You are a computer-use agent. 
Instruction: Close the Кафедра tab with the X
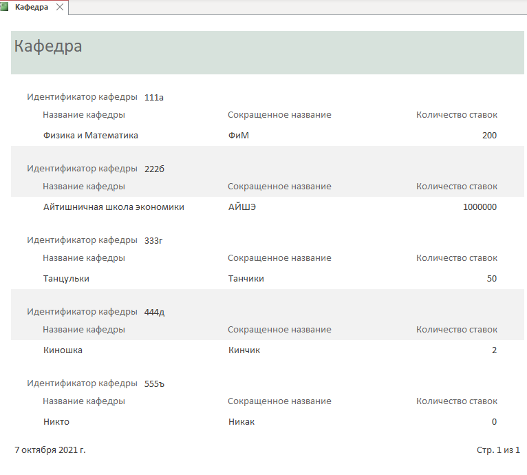coord(60,7)
